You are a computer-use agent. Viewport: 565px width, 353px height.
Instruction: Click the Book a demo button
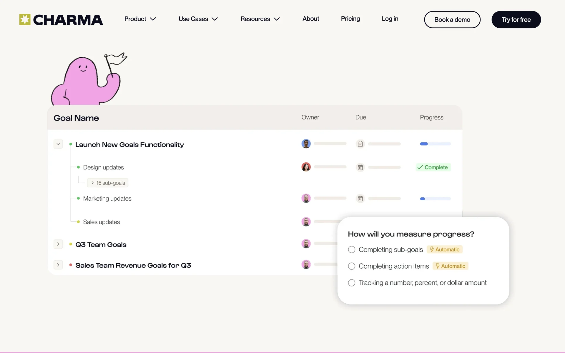(452, 20)
